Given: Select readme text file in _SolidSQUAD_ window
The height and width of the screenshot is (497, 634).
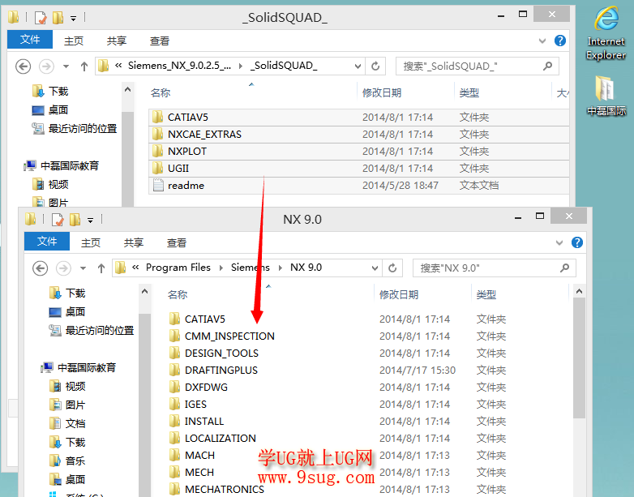Looking at the screenshot, I should 358,185.
